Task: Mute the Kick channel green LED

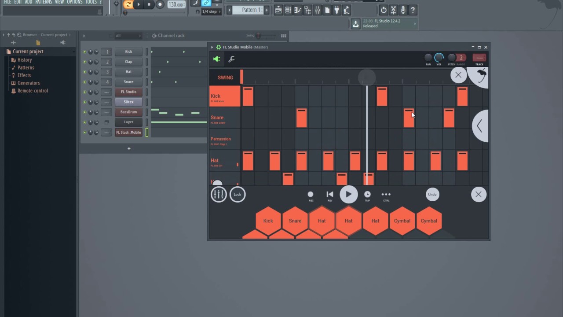Action: tap(85, 52)
